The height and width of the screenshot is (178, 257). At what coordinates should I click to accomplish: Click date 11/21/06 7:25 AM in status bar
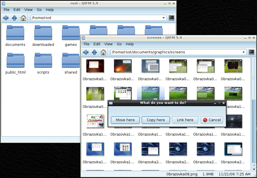[x=234, y=174]
